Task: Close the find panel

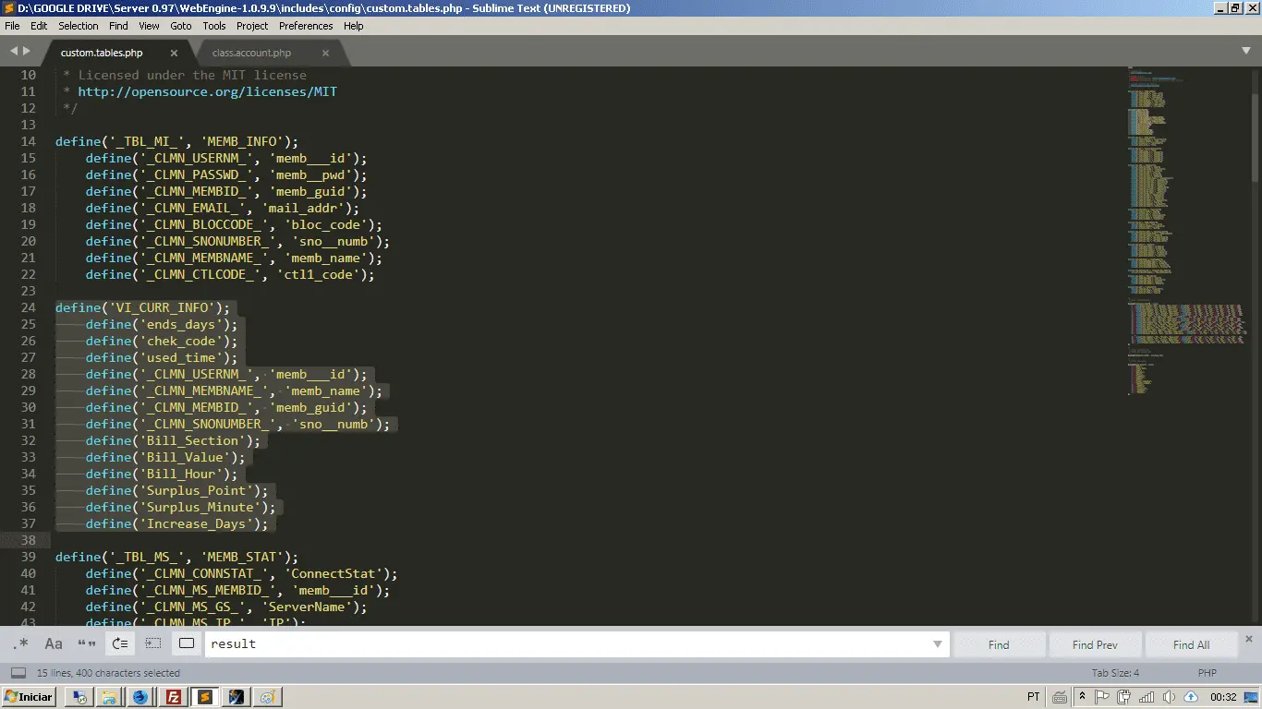Action: 1249,638
